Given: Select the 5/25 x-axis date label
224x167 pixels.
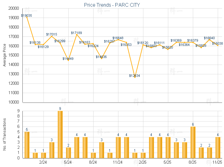Looking at the screenshot, I should [x=168, y=162].
